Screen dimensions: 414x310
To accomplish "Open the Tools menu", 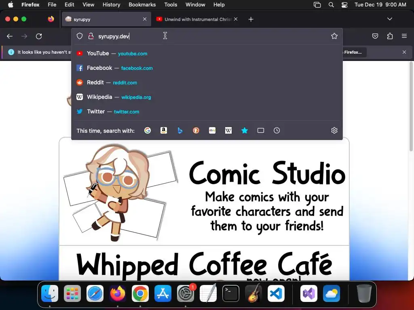I will point(171,5).
